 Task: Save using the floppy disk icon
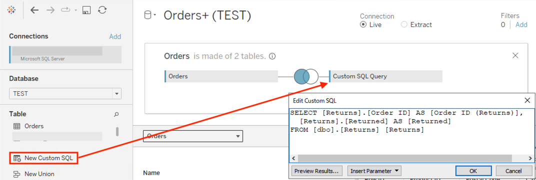(x=86, y=10)
